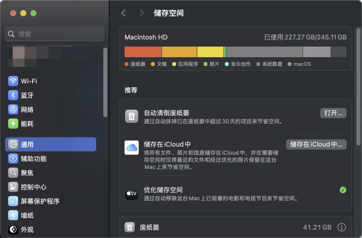Click the green checkmark for 优化储存空间
Viewport: 362px width, 238px height.
[343, 190]
